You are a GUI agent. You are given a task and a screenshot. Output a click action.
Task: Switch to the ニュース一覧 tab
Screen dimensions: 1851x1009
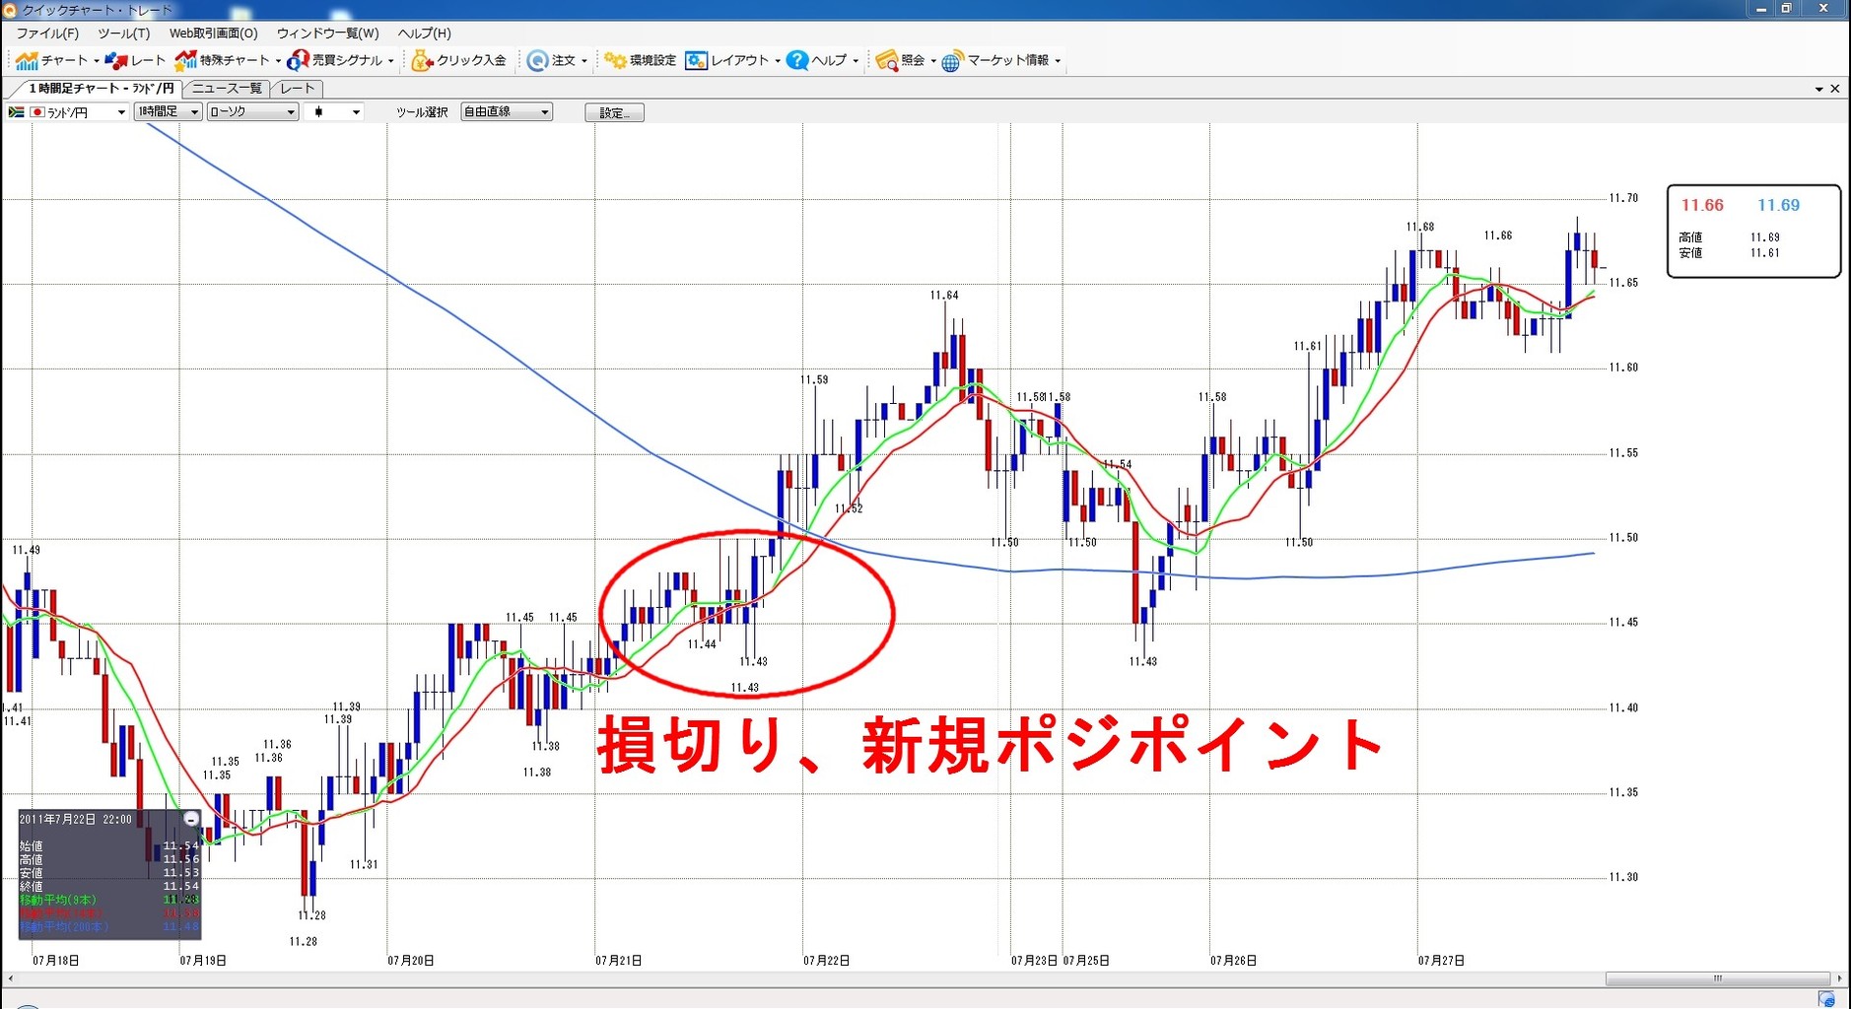[227, 89]
